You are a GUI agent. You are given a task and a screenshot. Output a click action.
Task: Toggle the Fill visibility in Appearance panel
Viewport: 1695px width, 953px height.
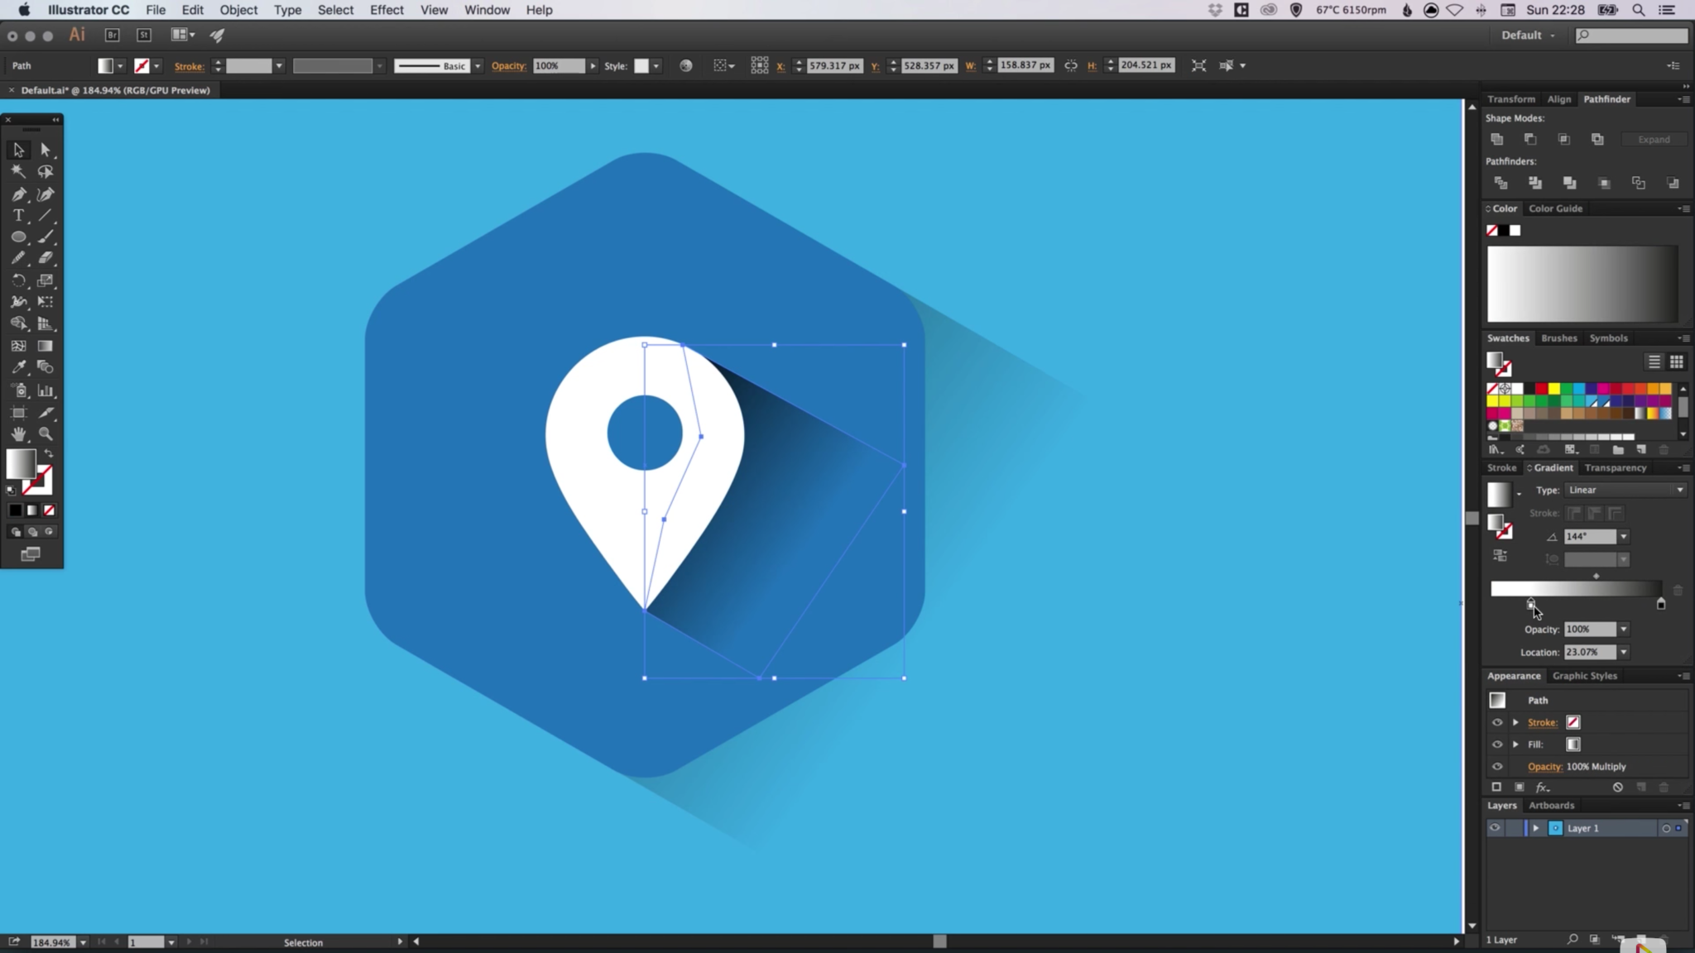pos(1498,744)
